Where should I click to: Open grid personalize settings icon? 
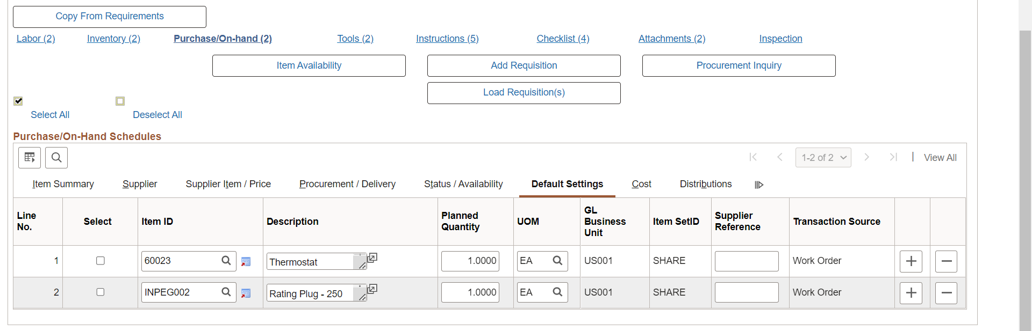point(30,158)
